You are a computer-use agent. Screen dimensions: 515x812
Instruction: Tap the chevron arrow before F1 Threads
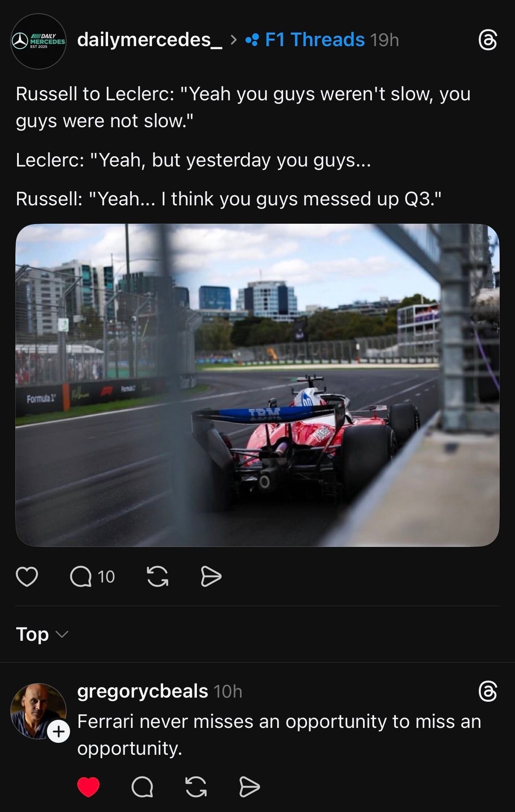tap(233, 40)
